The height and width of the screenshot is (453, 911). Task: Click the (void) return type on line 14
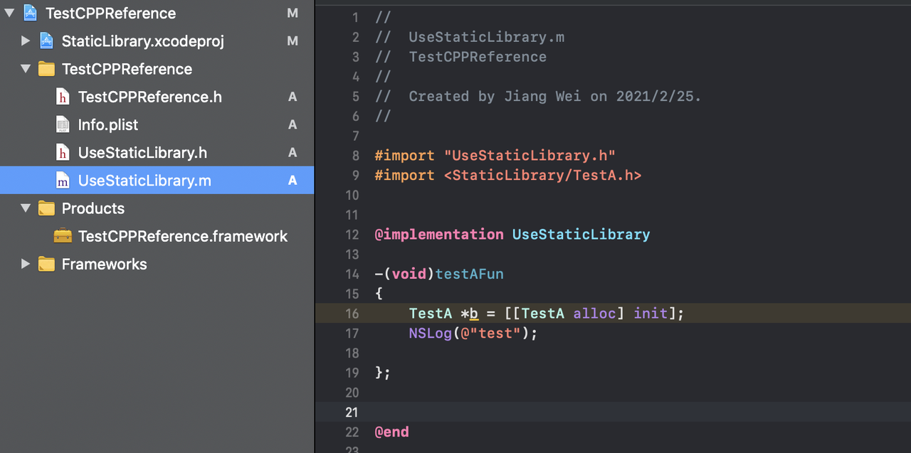pyautogui.click(x=408, y=274)
